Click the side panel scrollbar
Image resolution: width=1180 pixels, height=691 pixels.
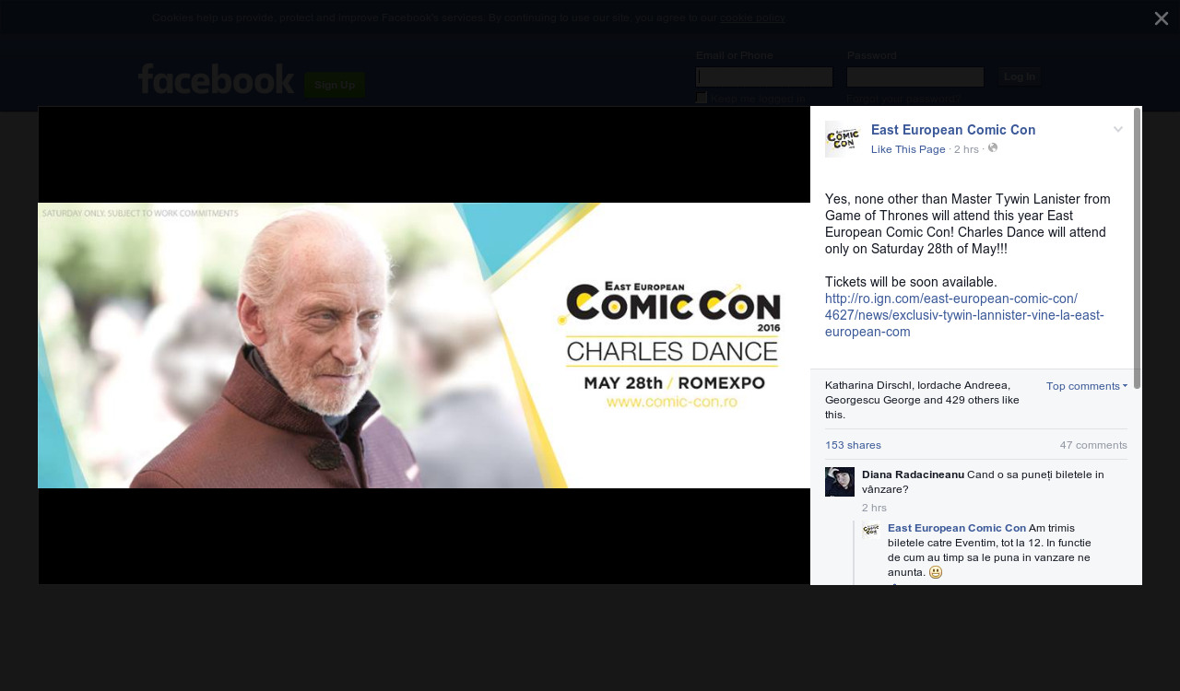(x=1138, y=249)
